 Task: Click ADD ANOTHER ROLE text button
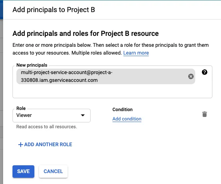[x=48, y=145]
